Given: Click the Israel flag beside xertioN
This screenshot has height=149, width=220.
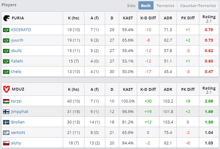Looking at the screenshot, I should point(6,133).
